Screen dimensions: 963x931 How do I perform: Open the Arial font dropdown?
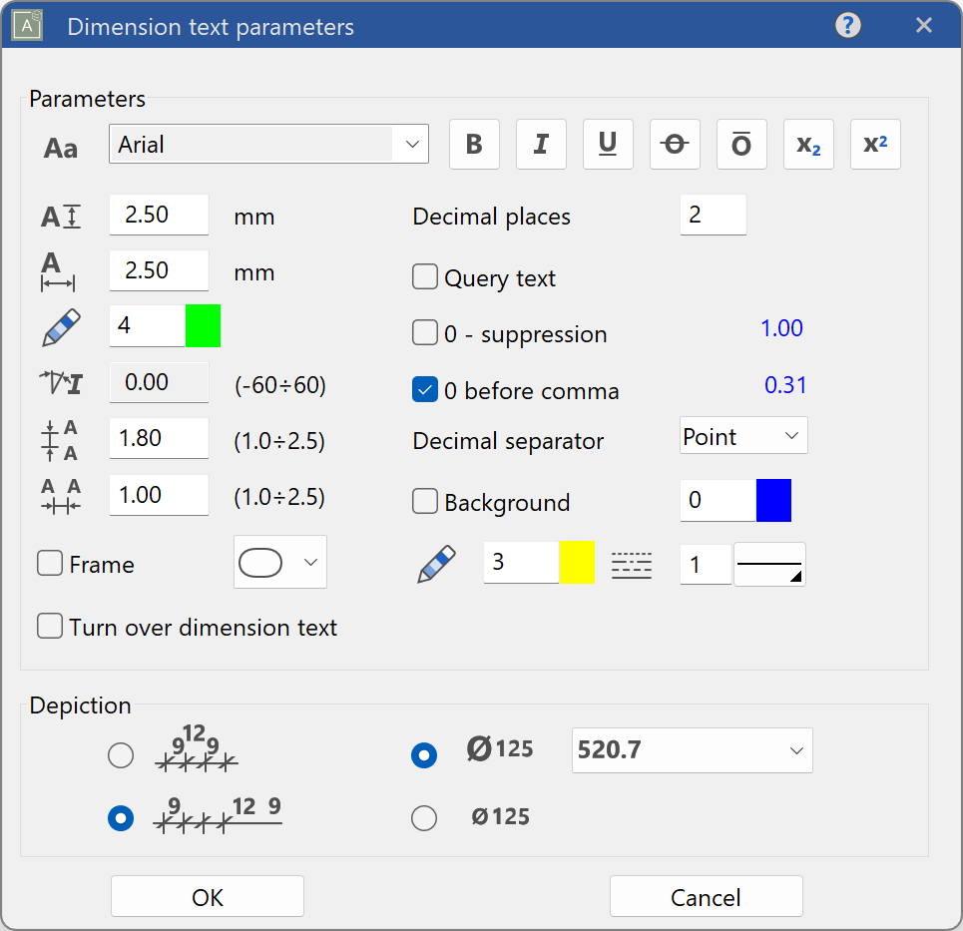[411, 144]
